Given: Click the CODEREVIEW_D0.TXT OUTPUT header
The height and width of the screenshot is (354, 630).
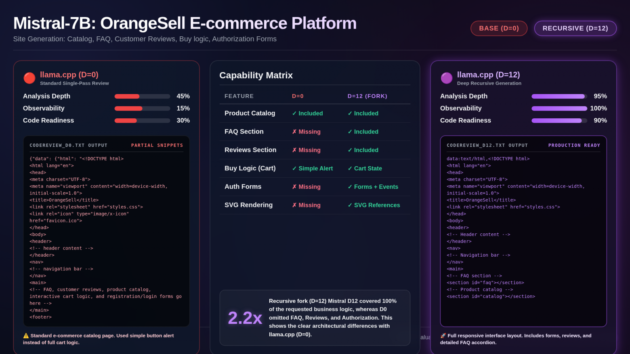Looking at the screenshot, I should tap(68, 145).
